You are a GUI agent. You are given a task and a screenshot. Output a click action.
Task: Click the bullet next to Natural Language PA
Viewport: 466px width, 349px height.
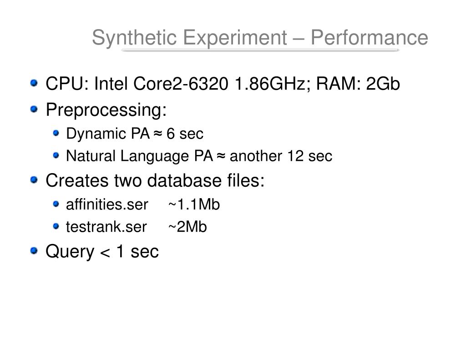(x=56, y=155)
